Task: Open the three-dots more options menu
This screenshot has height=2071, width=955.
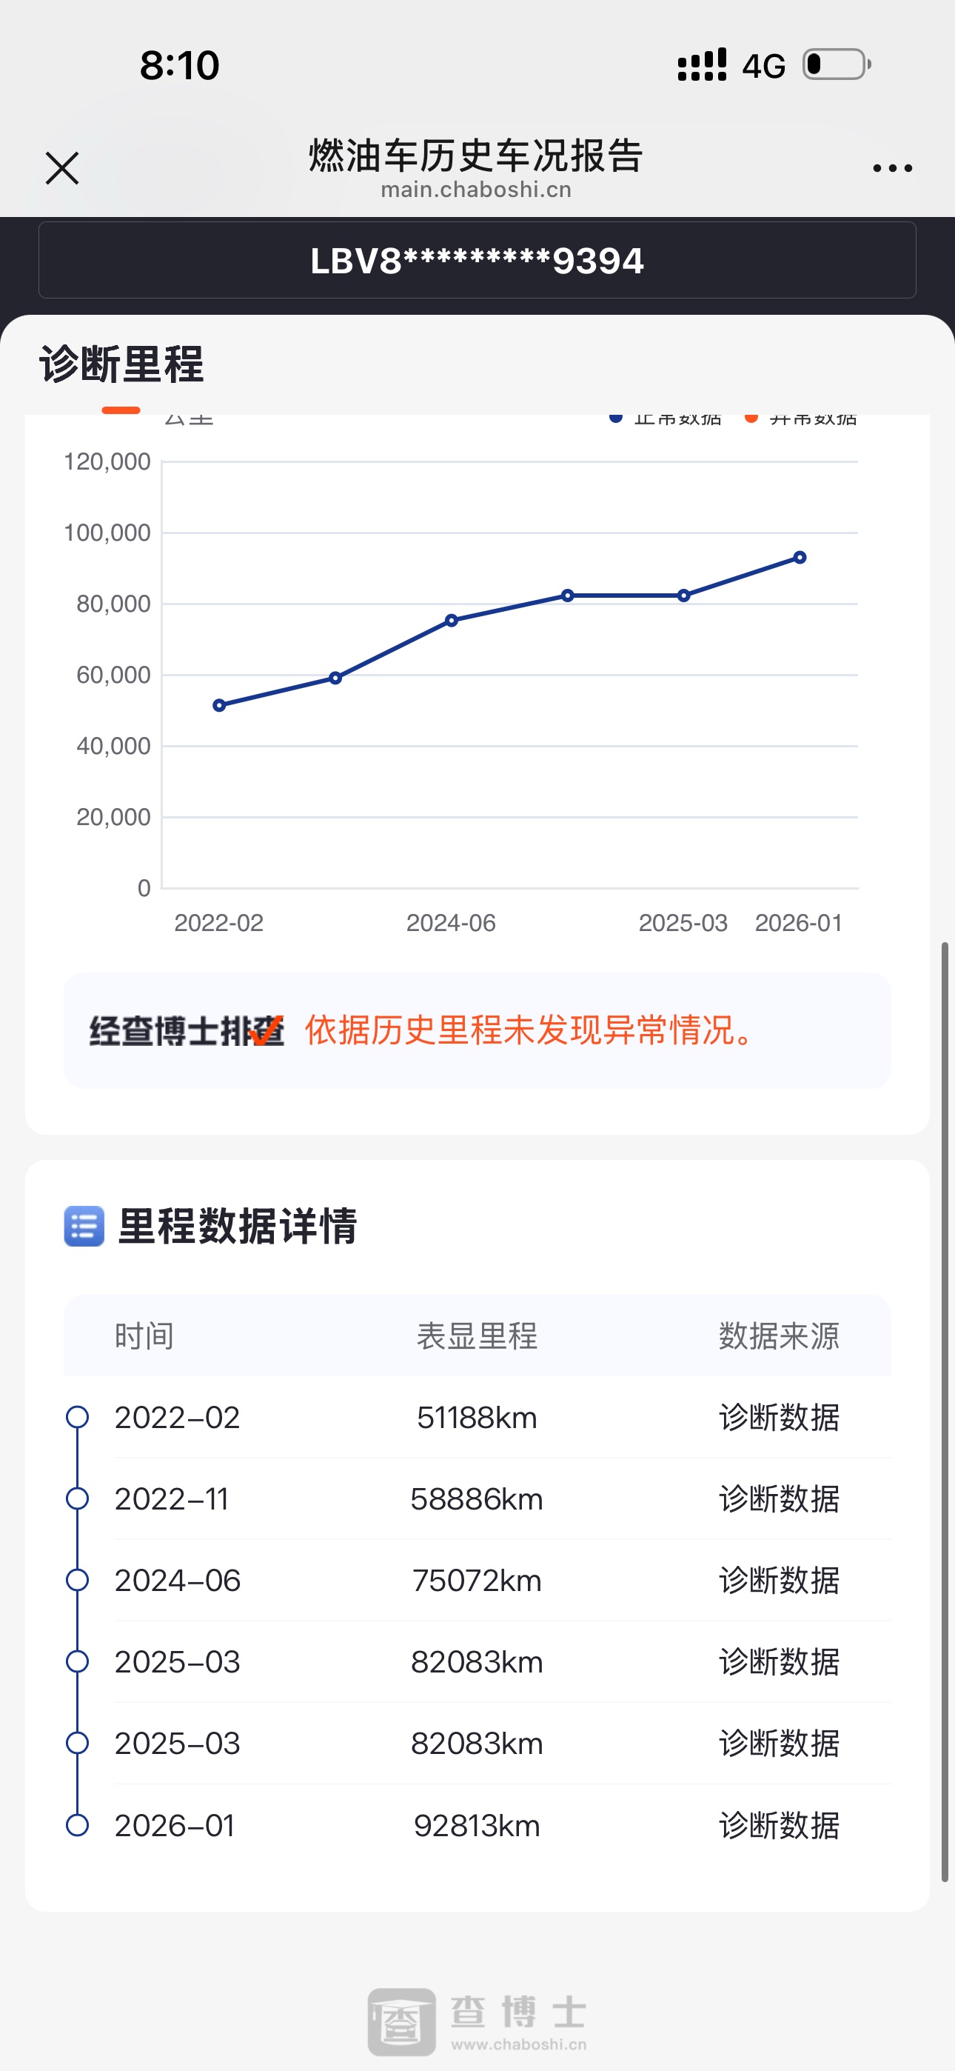Action: (x=892, y=168)
